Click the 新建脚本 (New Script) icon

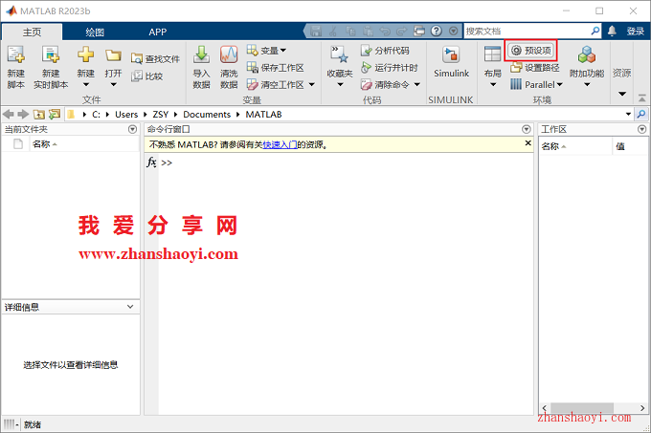click(x=15, y=54)
